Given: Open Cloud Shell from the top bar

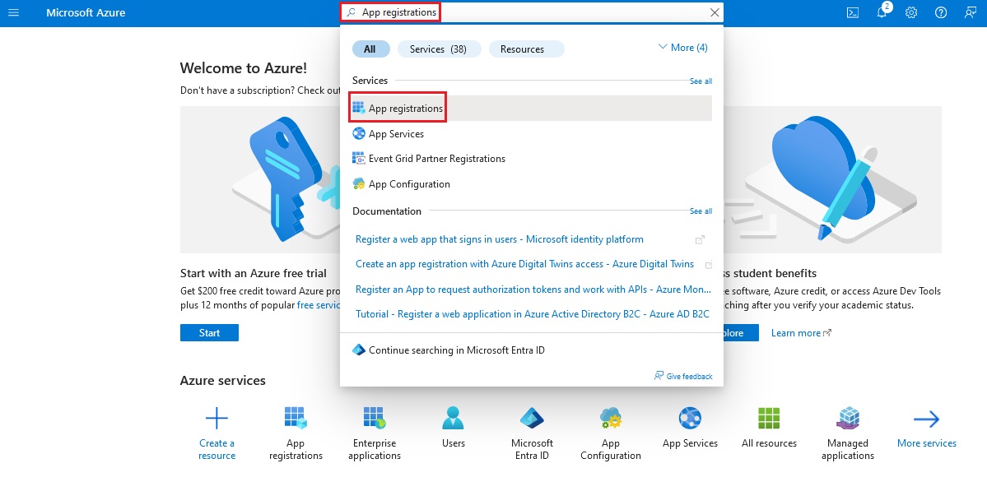Looking at the screenshot, I should point(852,12).
